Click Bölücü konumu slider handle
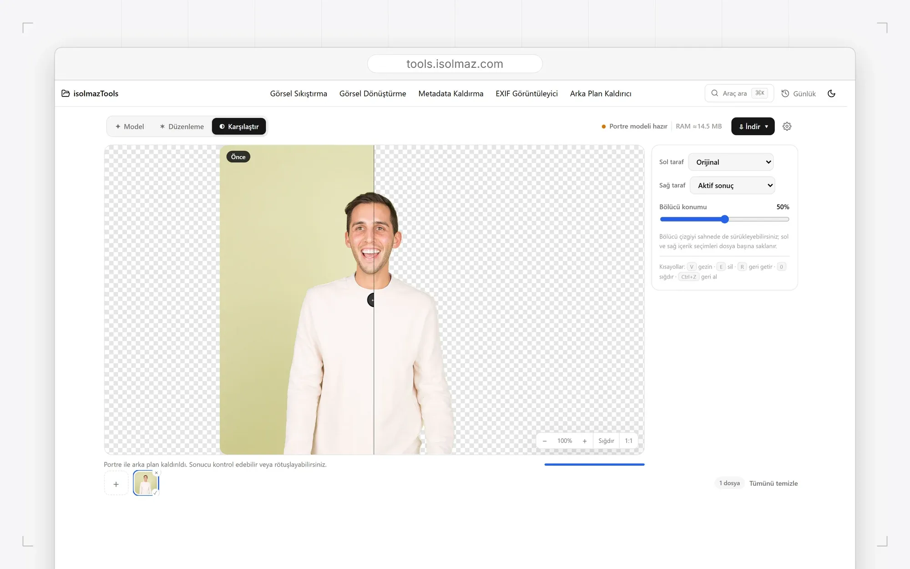This screenshot has width=910, height=569. [725, 219]
